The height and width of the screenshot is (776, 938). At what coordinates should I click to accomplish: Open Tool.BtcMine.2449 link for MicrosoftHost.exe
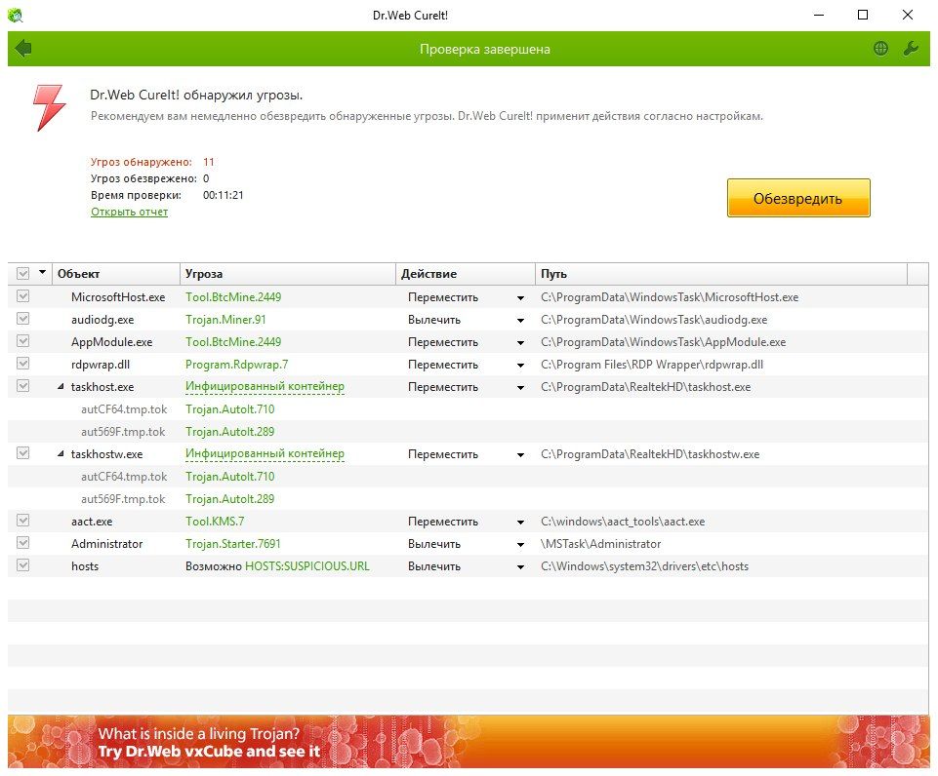[233, 297]
